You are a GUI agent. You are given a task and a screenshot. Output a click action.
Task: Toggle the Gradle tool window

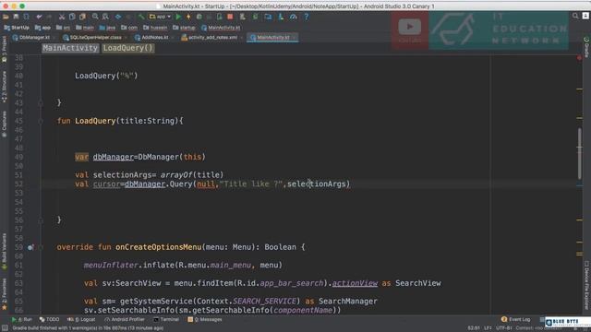tap(586, 47)
